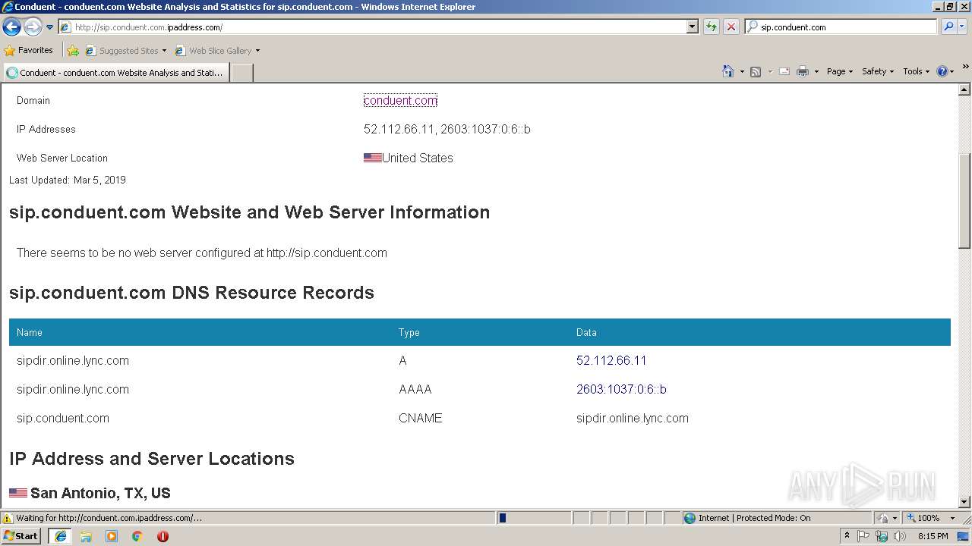Viewport: 972px width, 546px height.
Task: Click the Name column header
Action: point(30,332)
